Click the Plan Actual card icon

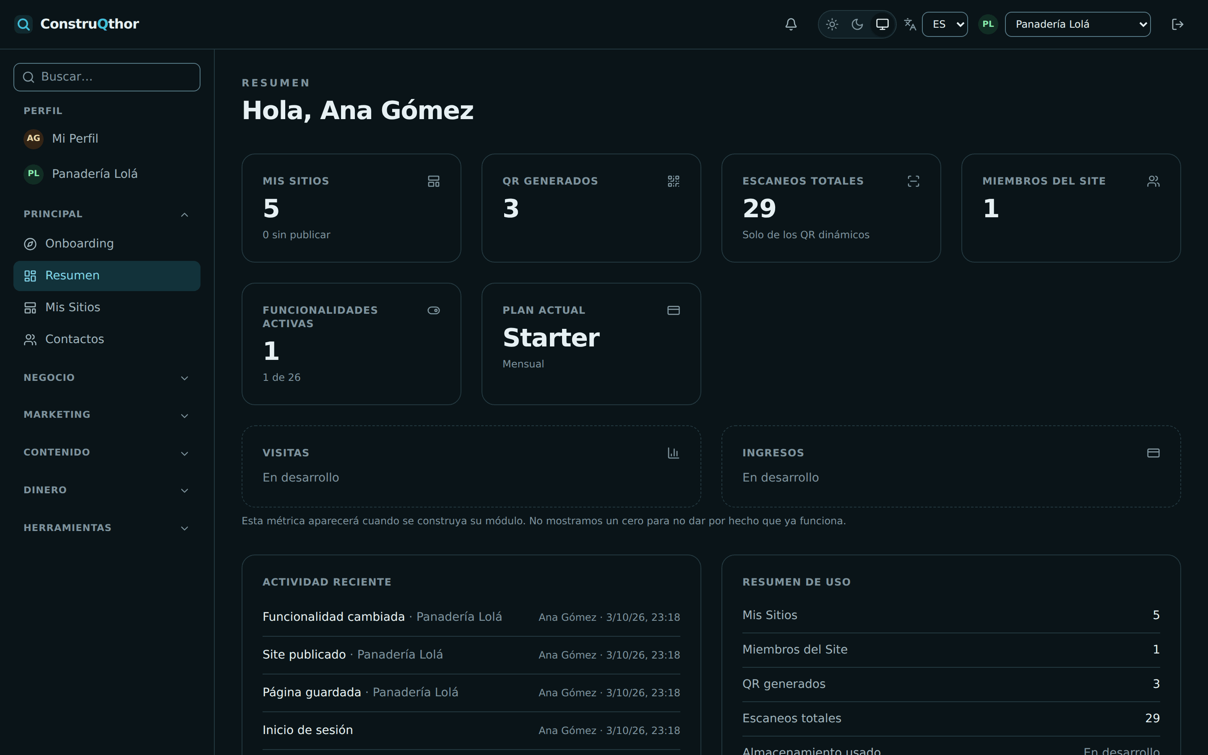coord(673,310)
